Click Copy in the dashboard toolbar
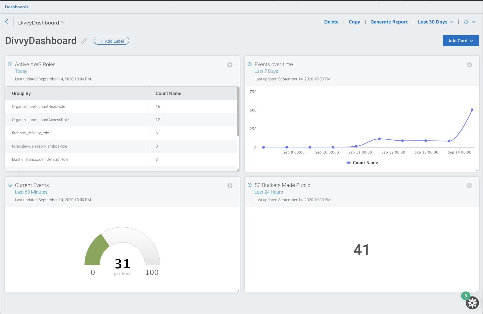This screenshot has width=483, height=314. [x=354, y=22]
